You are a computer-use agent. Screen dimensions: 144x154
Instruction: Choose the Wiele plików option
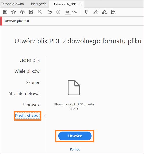point(27,71)
